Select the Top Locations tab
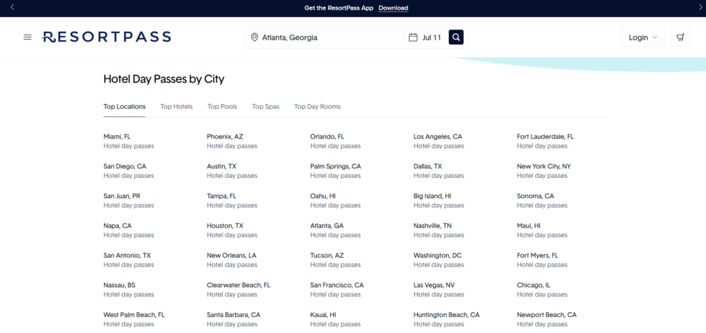 [x=124, y=107]
